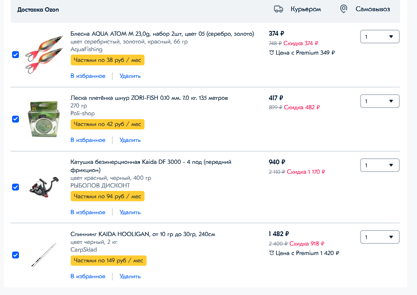Click Premium icon on spoon lure price
Screen dimensions: 417x295
[x=271, y=53]
